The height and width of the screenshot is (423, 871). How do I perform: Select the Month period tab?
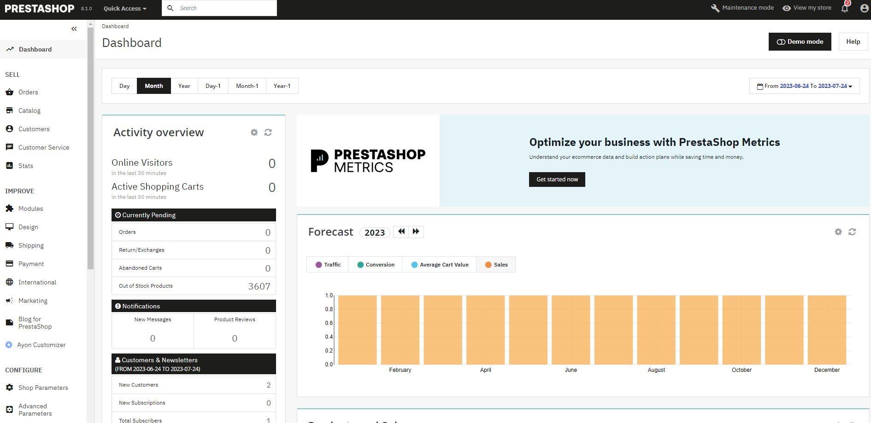[x=154, y=86]
